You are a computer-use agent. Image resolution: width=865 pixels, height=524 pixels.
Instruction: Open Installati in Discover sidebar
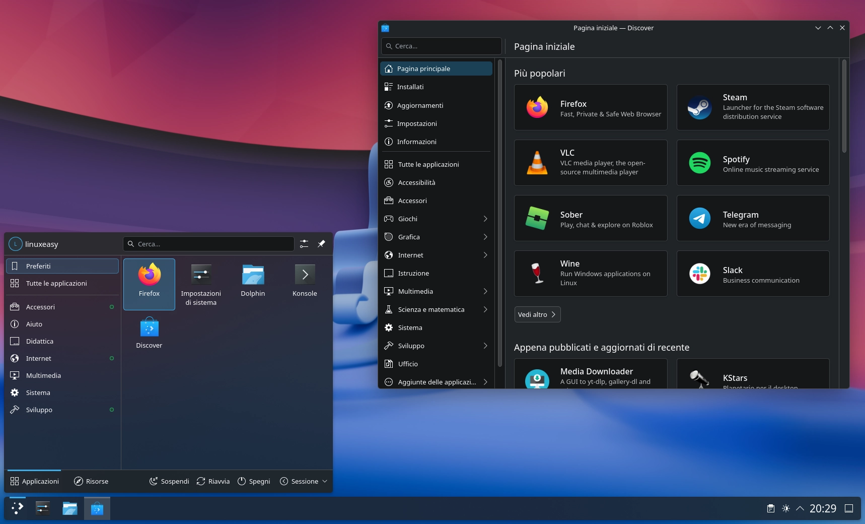point(436,87)
